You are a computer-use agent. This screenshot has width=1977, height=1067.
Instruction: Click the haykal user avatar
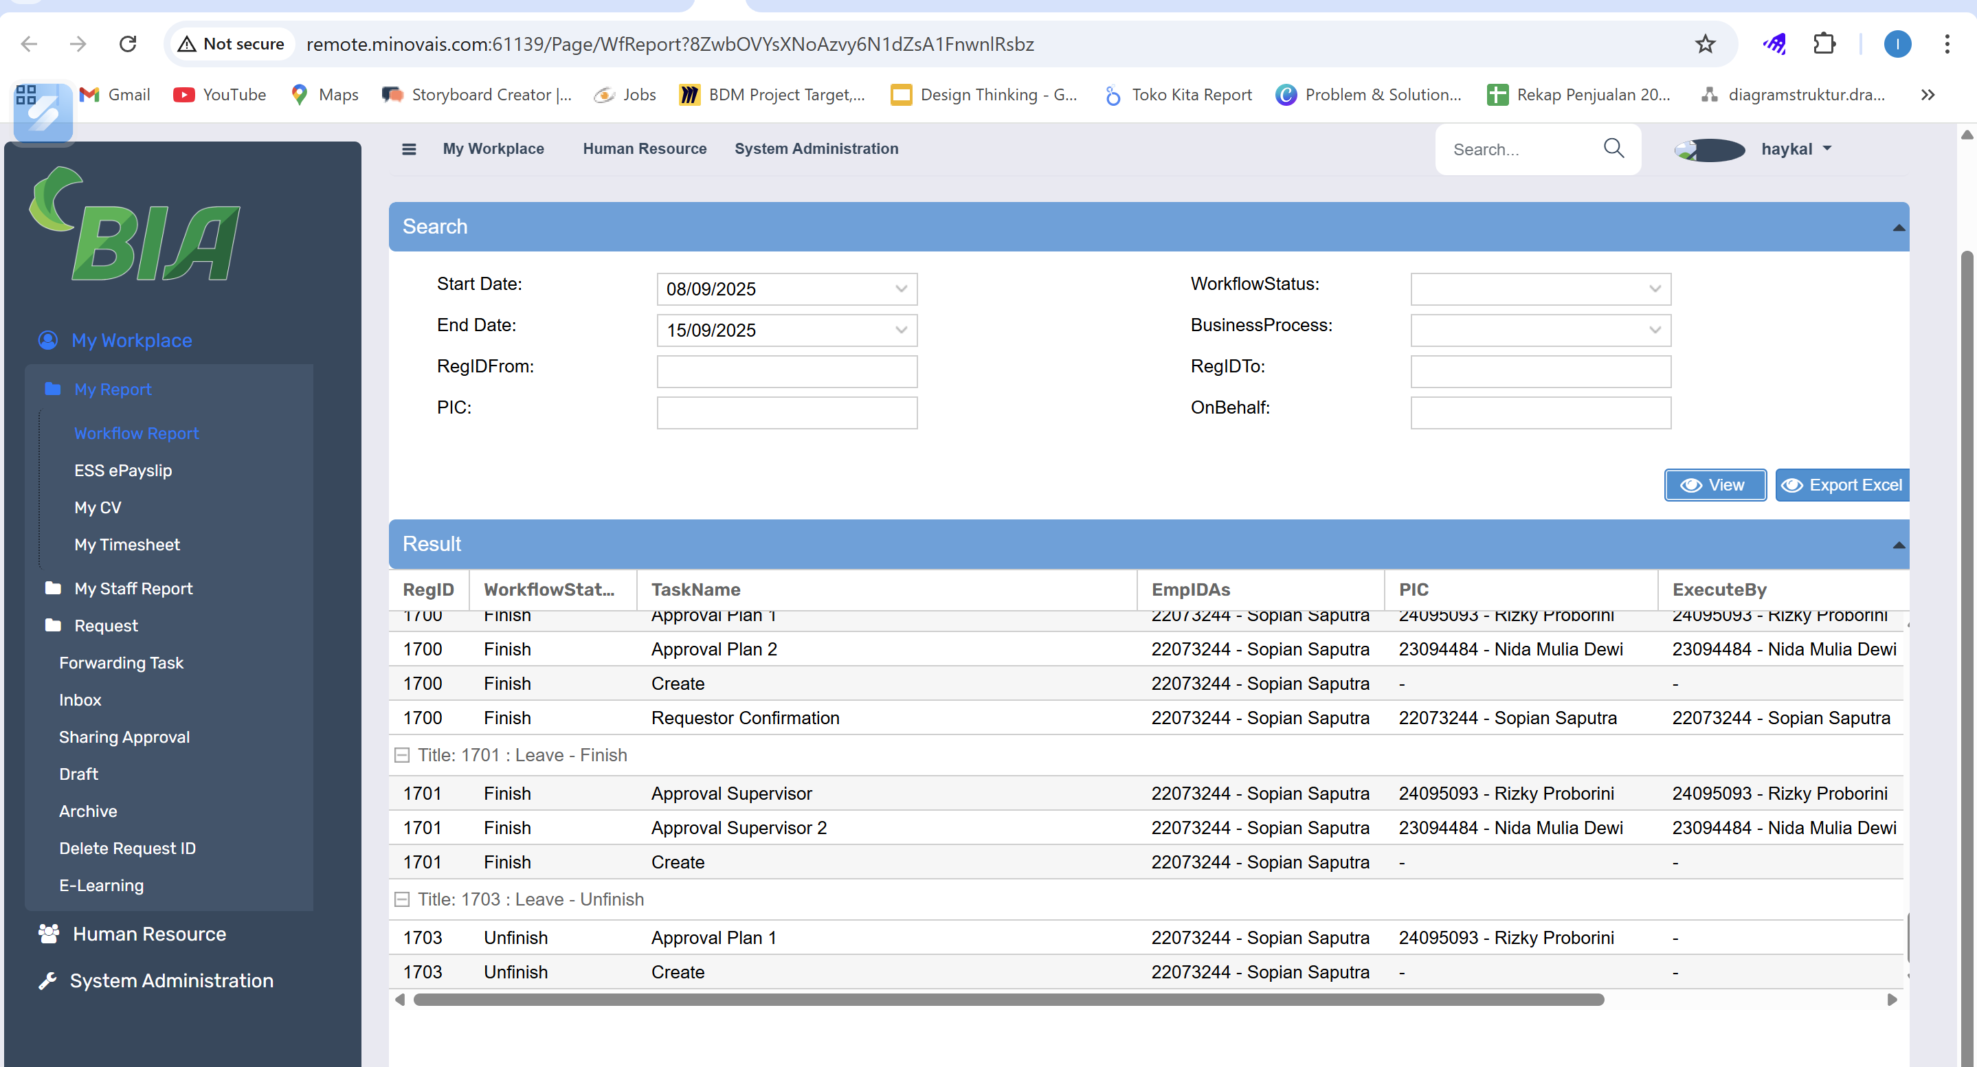coord(1710,150)
